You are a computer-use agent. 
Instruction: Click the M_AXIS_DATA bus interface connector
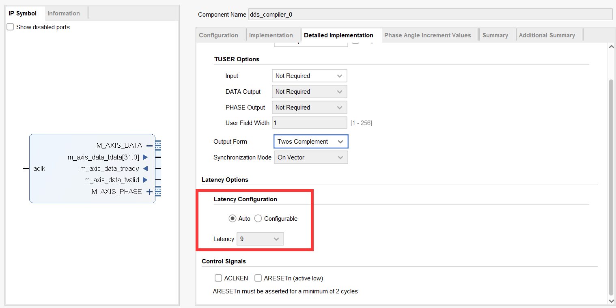point(158,145)
